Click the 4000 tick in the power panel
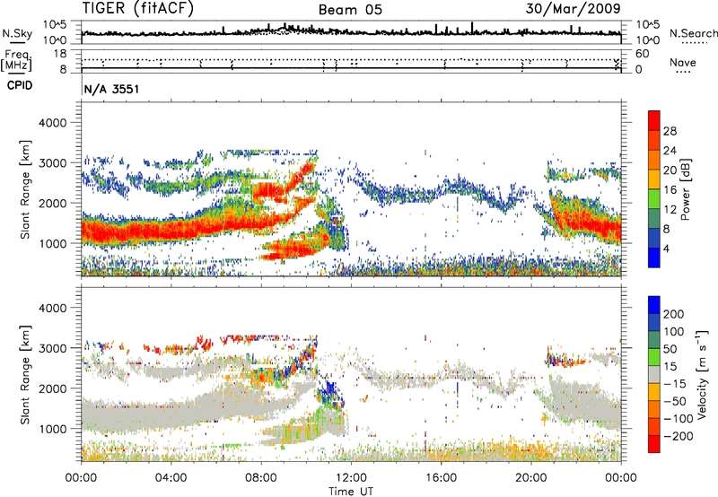This screenshot has height=497, width=718. (x=52, y=123)
